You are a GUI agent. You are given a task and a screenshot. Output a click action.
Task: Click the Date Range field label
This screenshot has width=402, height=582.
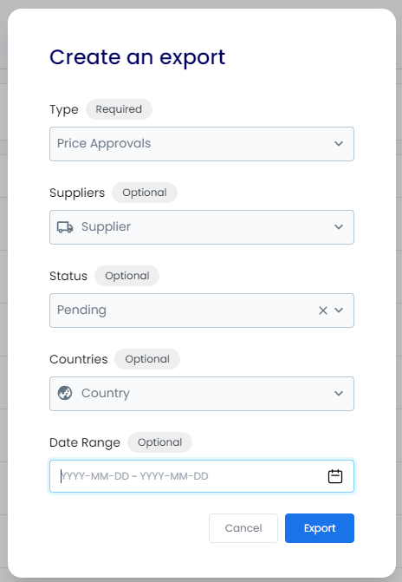pos(85,442)
